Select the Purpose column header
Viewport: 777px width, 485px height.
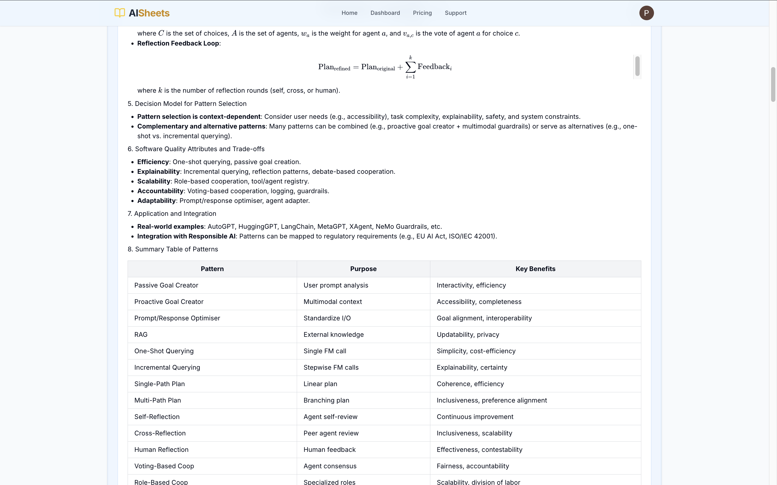363,269
